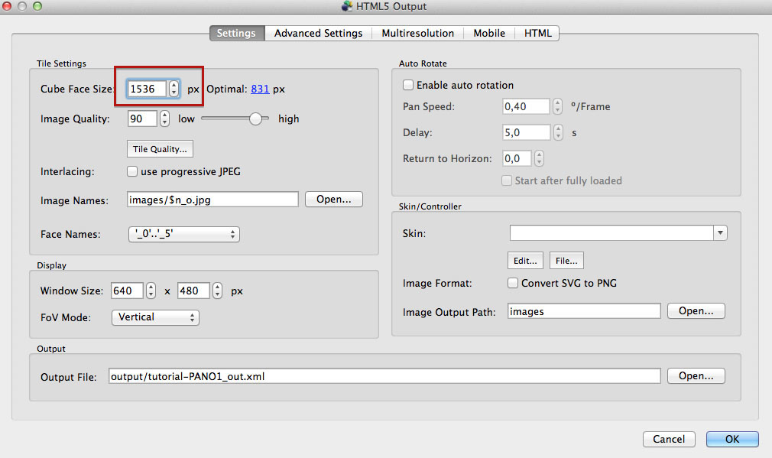Click the Delay stepper arrows
This screenshot has width=772, height=458.
[x=558, y=132]
